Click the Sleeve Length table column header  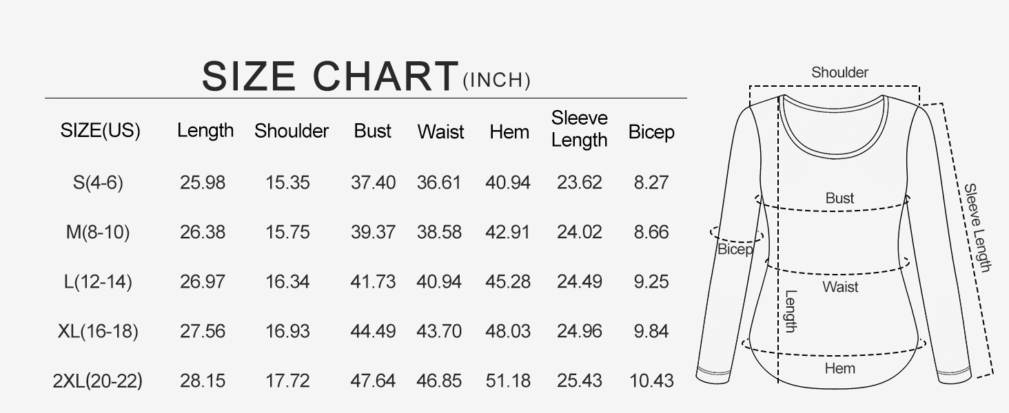pyautogui.click(x=579, y=129)
